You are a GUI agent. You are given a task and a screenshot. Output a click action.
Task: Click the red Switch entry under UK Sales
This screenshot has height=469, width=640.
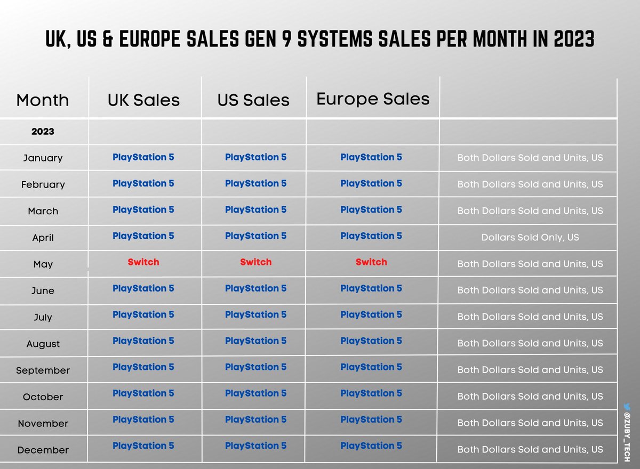tap(143, 262)
